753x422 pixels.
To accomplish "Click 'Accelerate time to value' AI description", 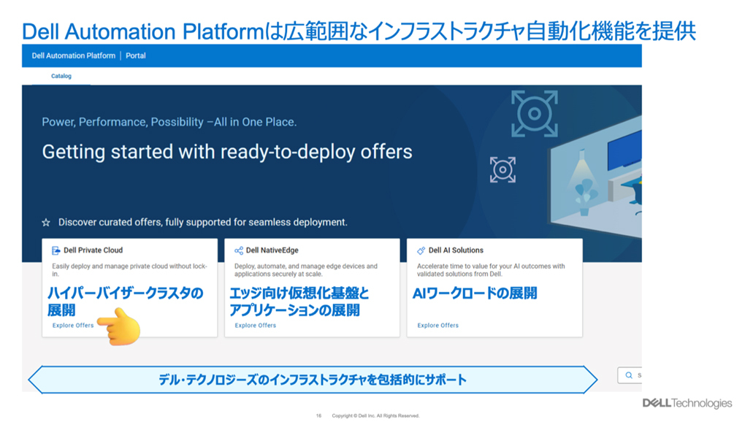I will tap(491, 270).
